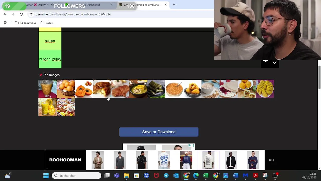Click the Save or Download button
This screenshot has height=181, width=321.
[x=159, y=132]
